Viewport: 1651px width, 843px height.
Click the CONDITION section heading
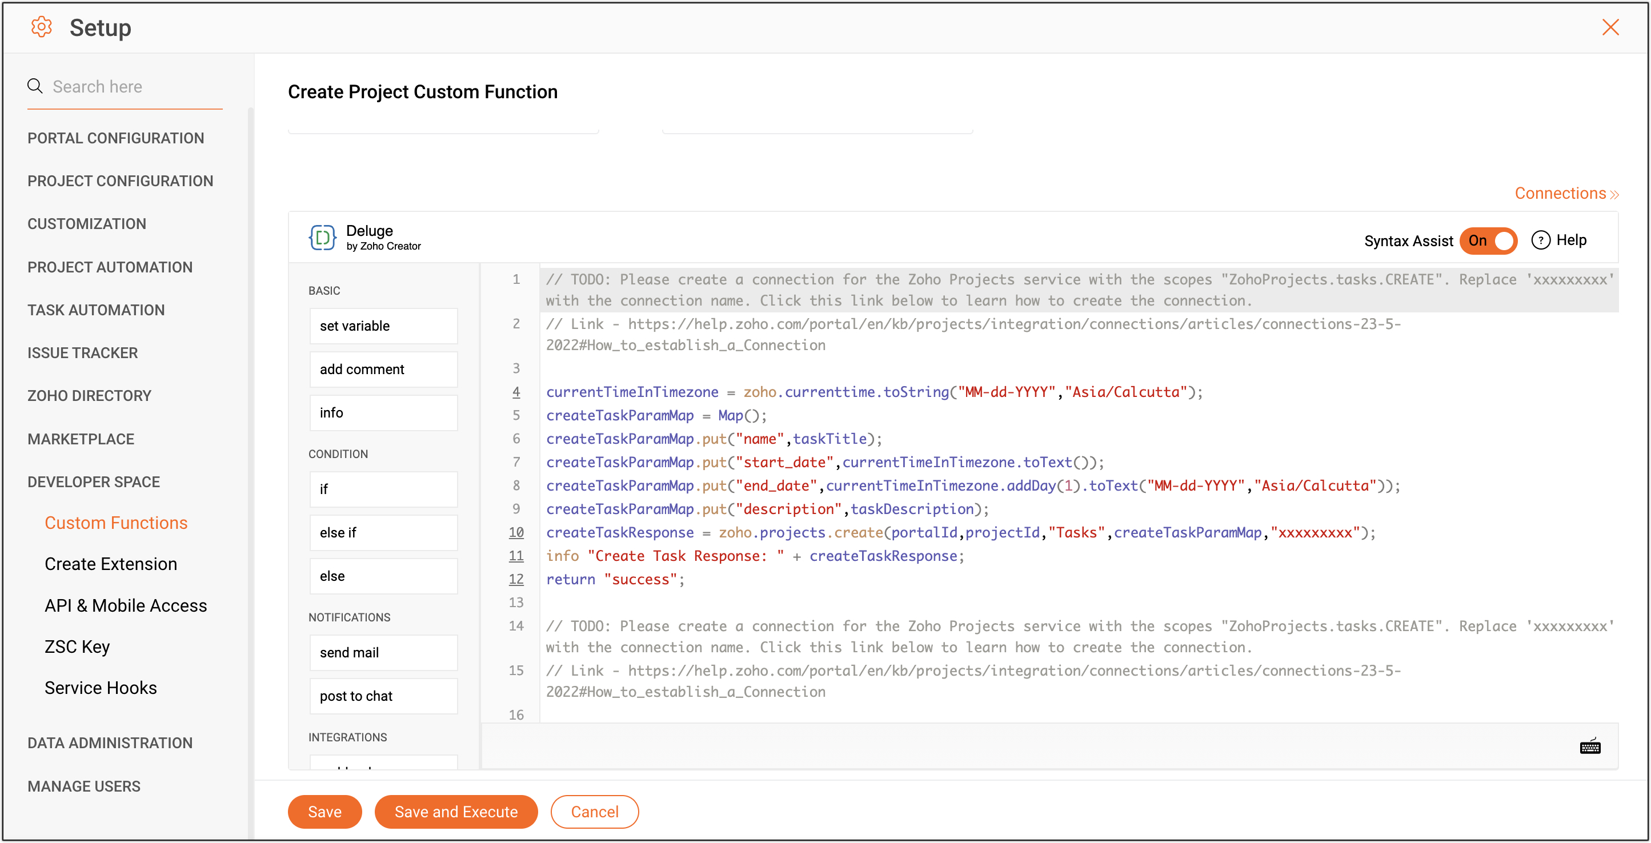338,454
